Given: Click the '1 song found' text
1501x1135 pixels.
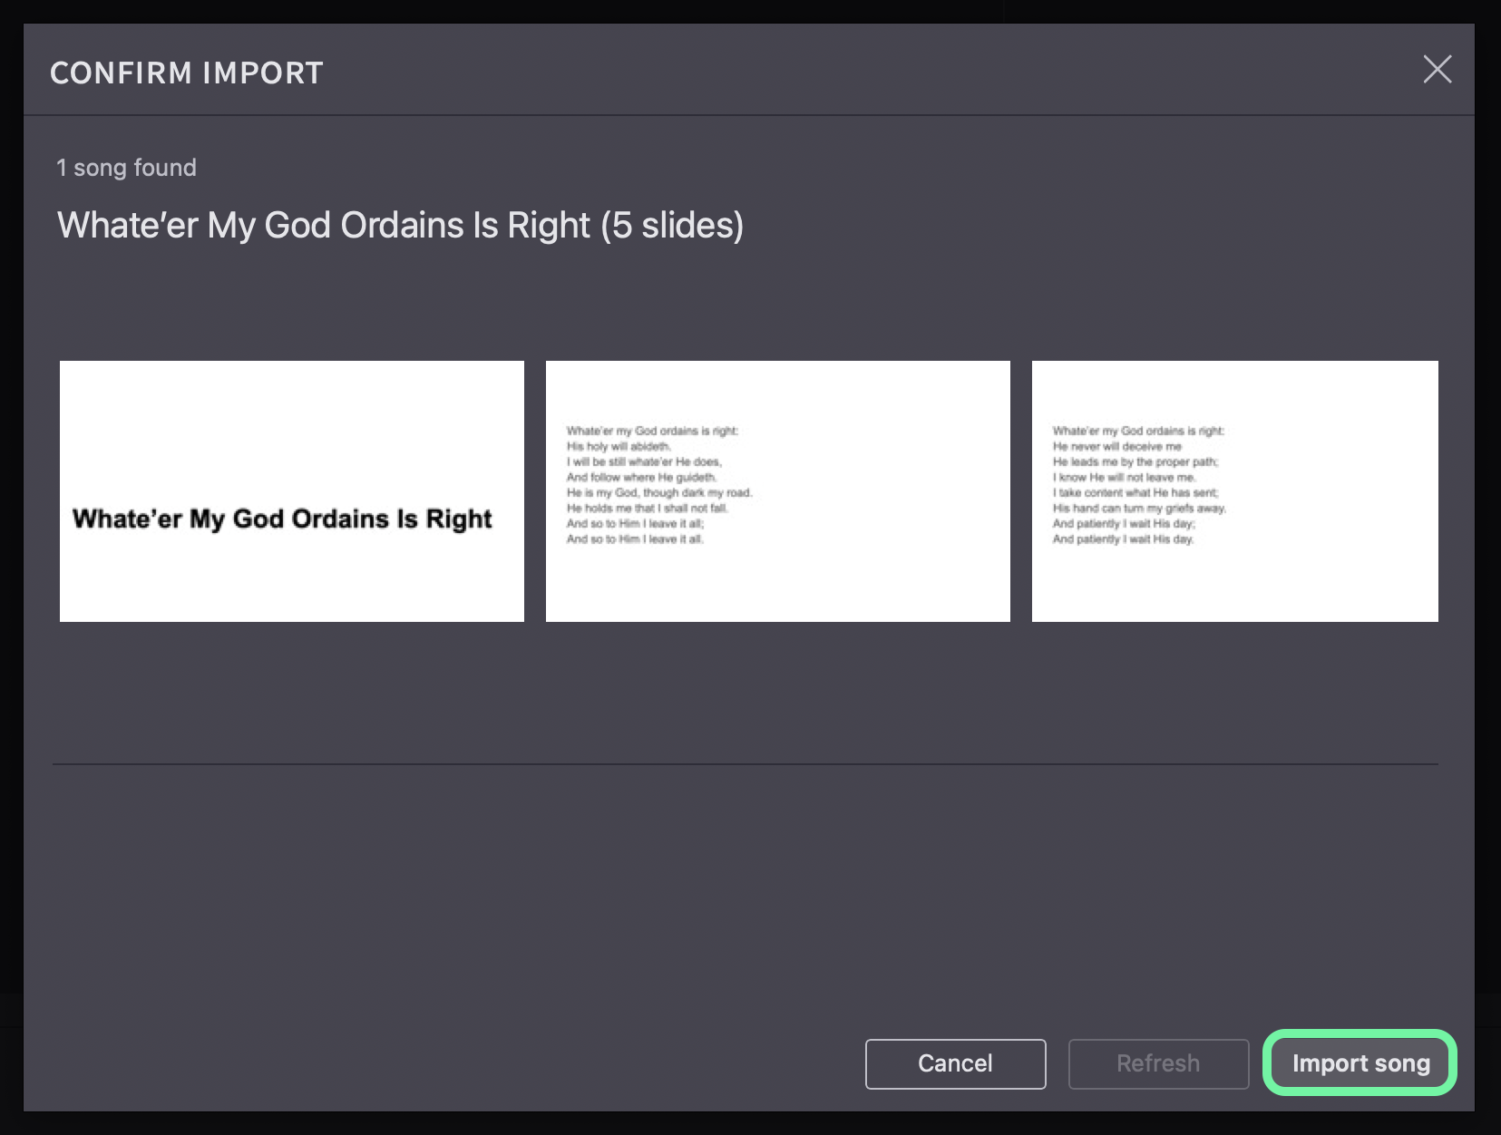Looking at the screenshot, I should 126,168.
